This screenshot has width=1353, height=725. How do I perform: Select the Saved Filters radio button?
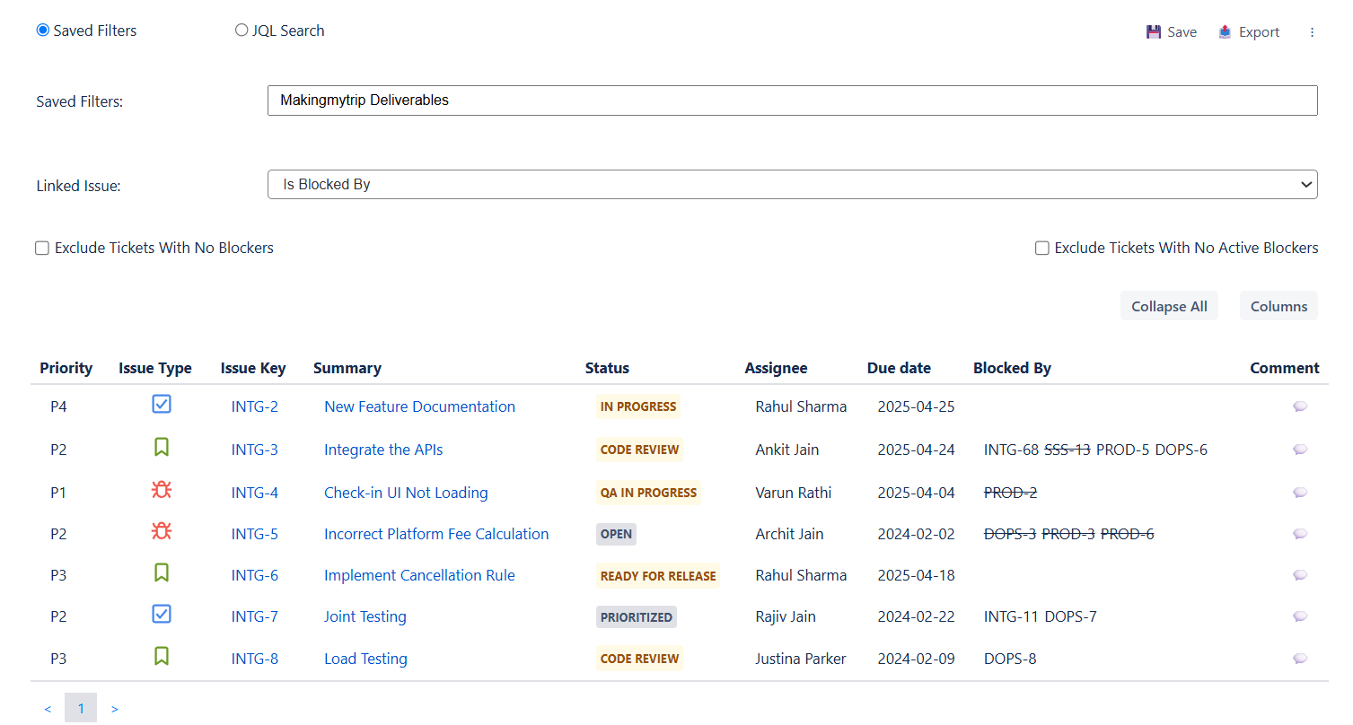pos(42,31)
